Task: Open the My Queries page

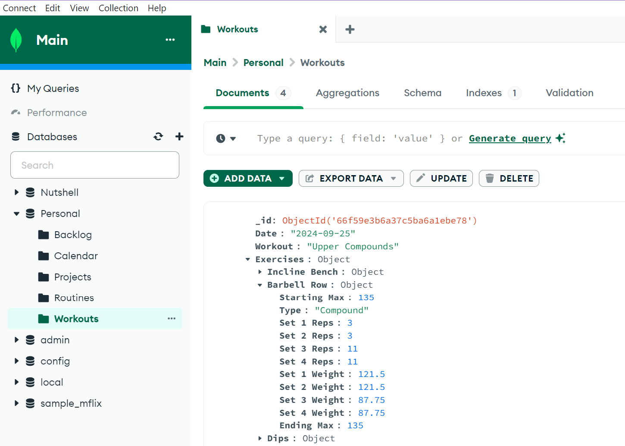Action: (x=53, y=88)
